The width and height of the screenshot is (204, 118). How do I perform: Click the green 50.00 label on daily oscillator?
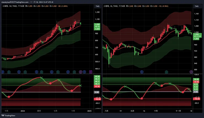pos(196,79)
